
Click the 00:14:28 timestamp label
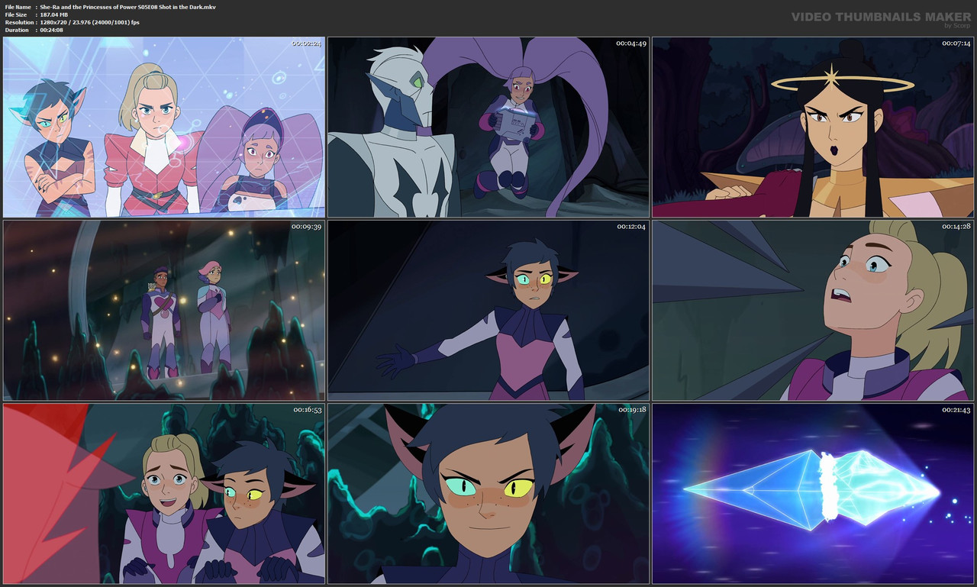click(x=956, y=227)
